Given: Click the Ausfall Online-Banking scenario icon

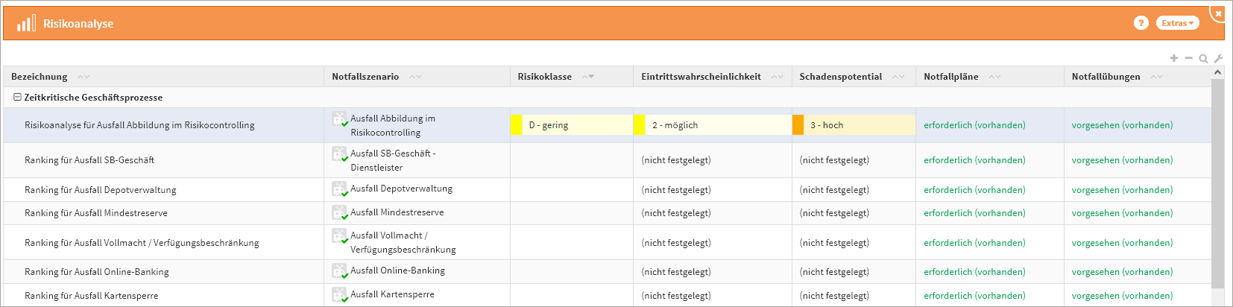Looking at the screenshot, I should (339, 271).
